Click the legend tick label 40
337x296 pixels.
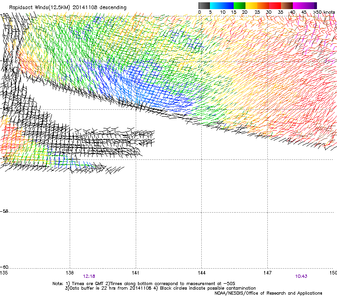(292, 12)
